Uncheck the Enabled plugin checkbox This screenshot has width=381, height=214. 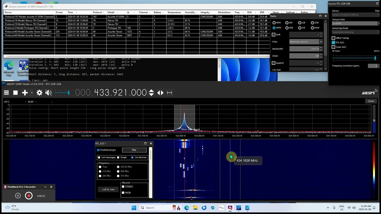[x=98, y=150]
